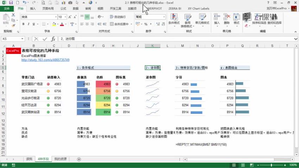Increase the cell indent
Image resolution: width=299 pixels, height=168 pixels.
(104, 24)
